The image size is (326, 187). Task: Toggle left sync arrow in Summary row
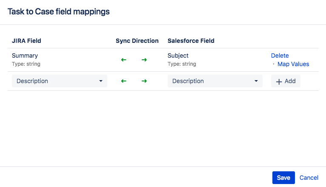[124, 60]
